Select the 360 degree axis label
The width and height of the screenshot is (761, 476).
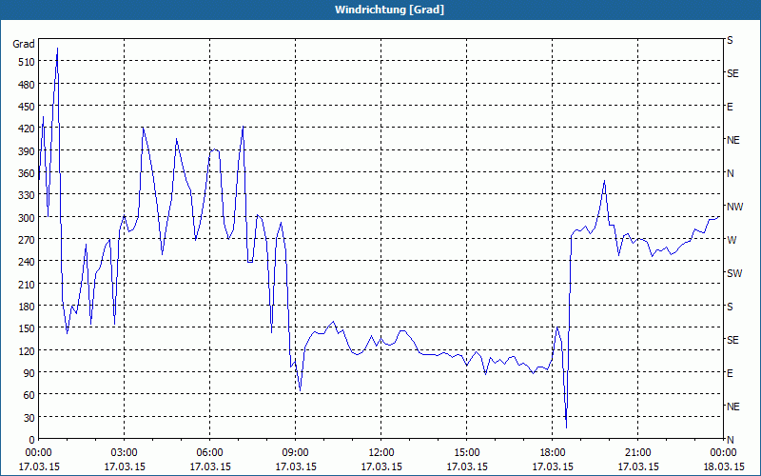click(27, 173)
